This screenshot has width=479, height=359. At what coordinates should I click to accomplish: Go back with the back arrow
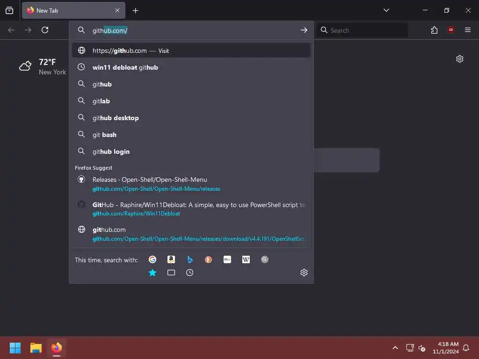11,30
